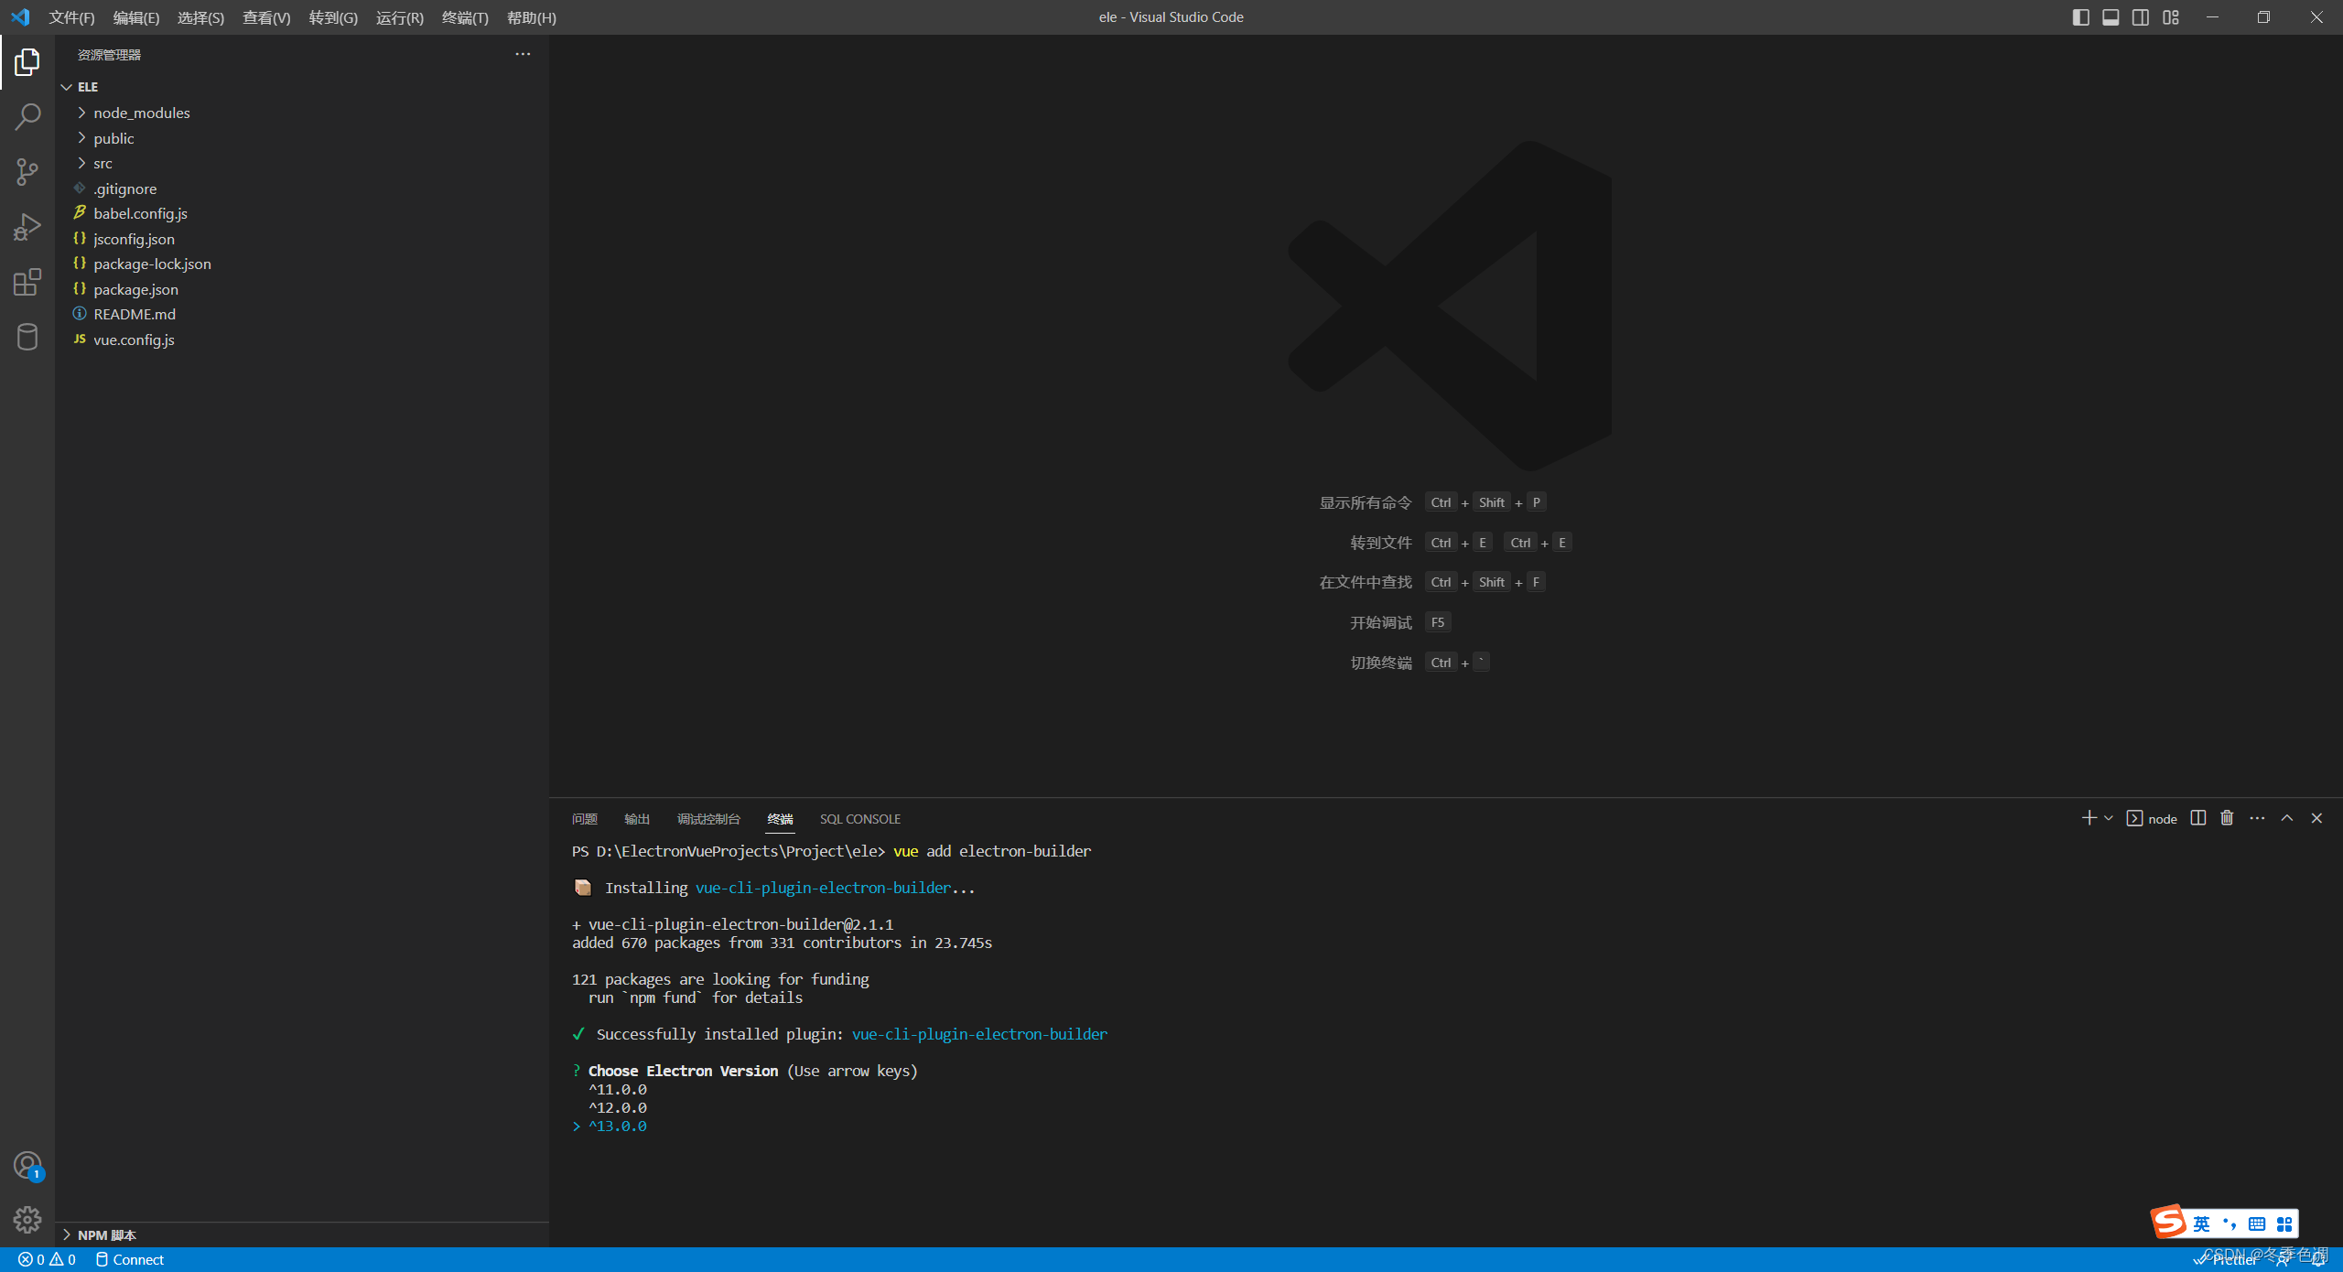Open the Extensions view
Viewport: 2343px width, 1272px height.
(27, 282)
